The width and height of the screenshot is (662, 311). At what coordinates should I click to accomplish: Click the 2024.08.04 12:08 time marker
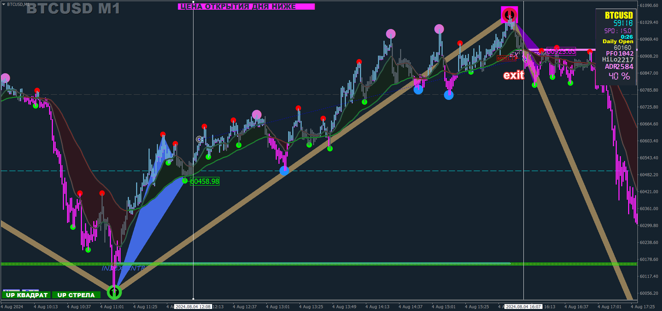[x=193, y=307]
